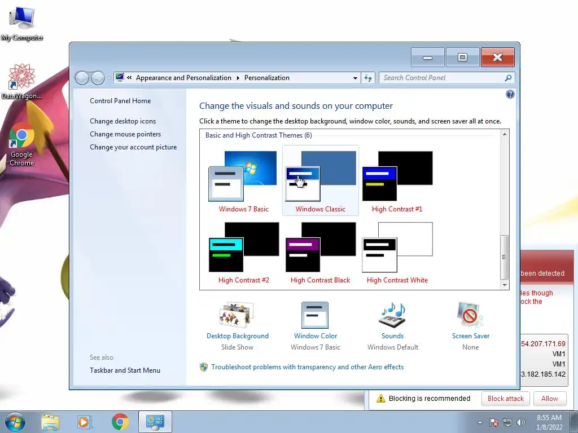Select the Windows 7 Basic theme
The height and width of the screenshot is (433, 578).
coord(243,181)
